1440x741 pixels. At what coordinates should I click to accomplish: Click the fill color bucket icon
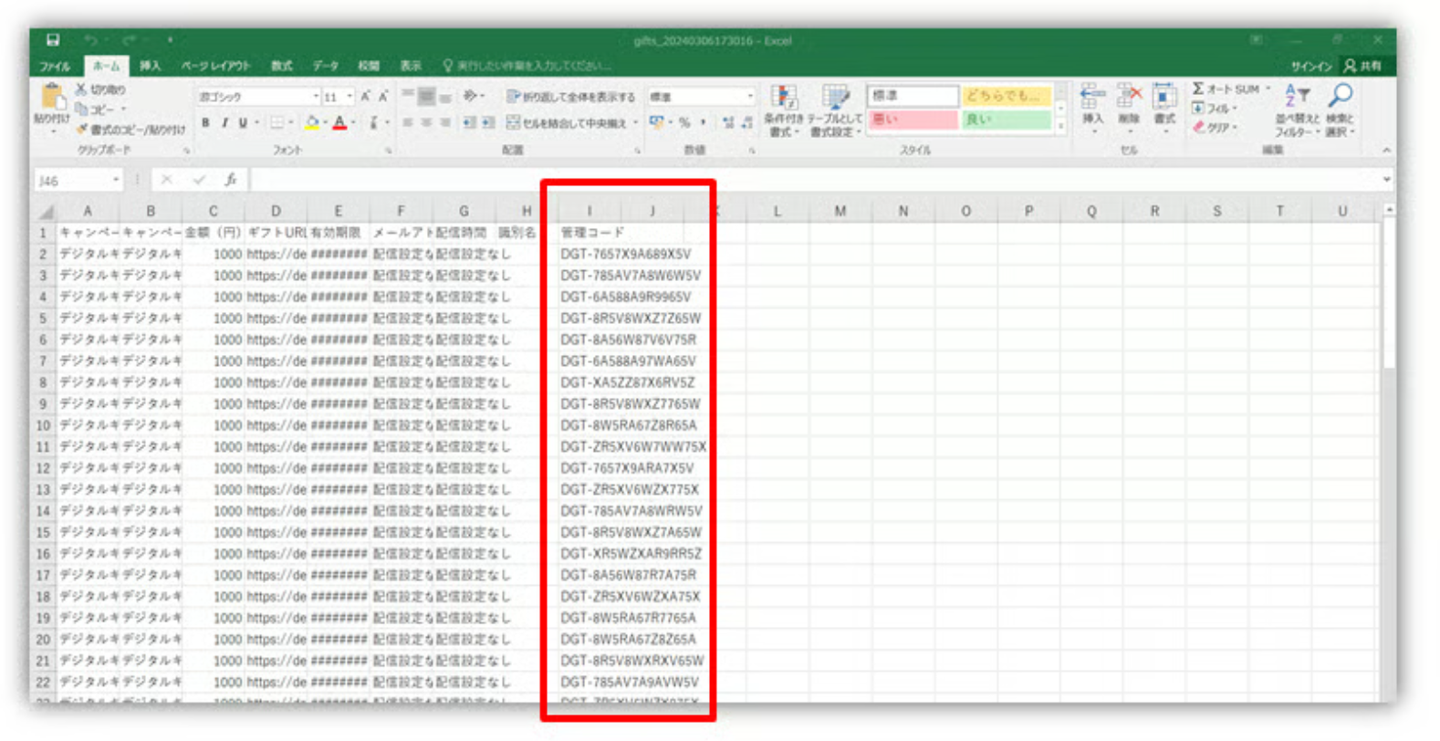[x=312, y=122]
